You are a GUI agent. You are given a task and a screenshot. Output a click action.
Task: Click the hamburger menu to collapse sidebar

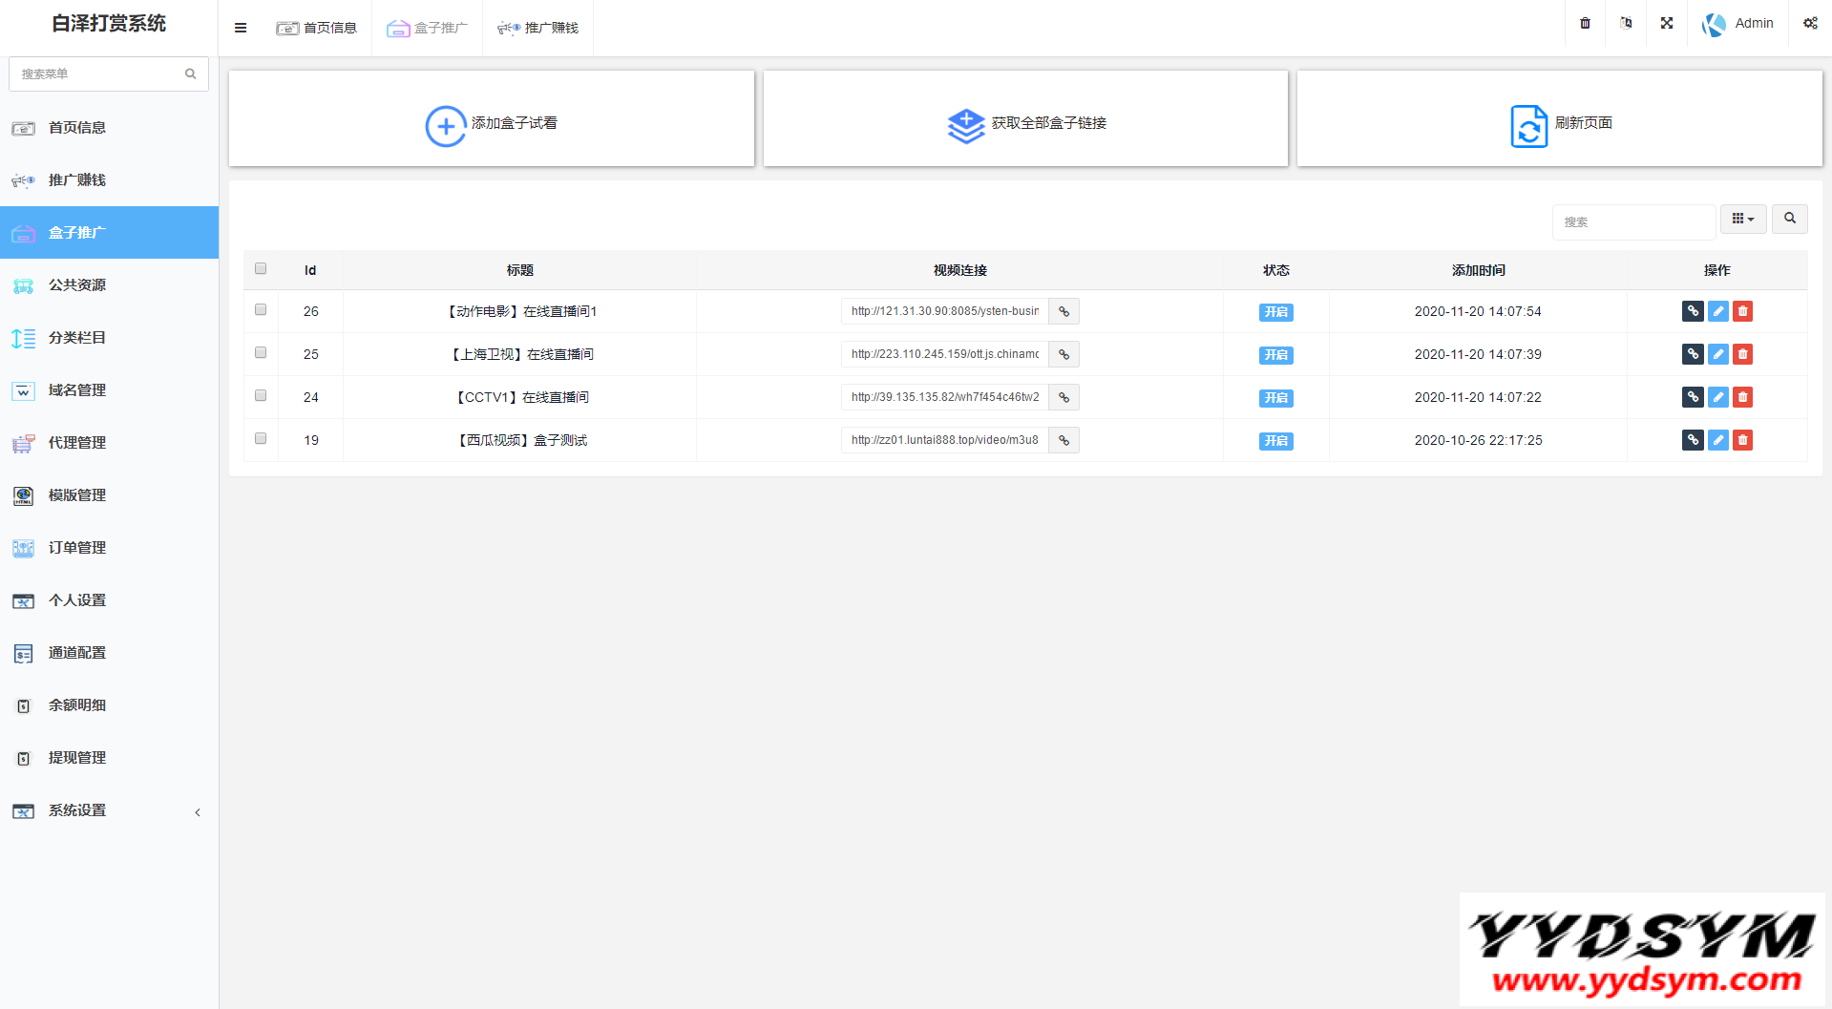click(x=241, y=28)
